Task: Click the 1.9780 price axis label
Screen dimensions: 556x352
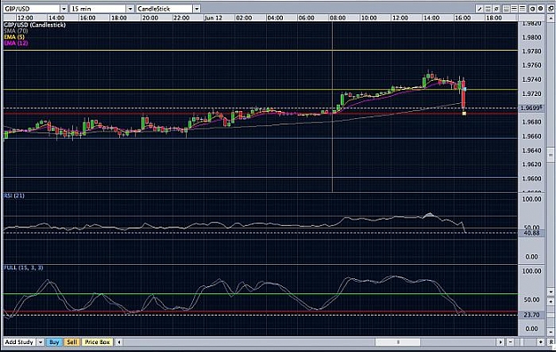Action: (532, 52)
